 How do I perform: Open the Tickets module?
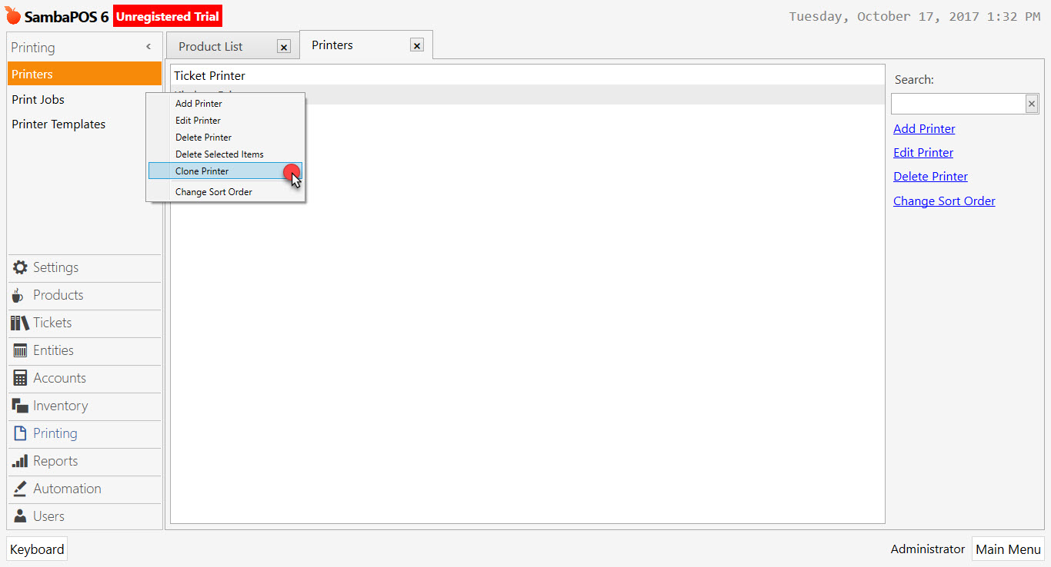pyautogui.click(x=52, y=323)
